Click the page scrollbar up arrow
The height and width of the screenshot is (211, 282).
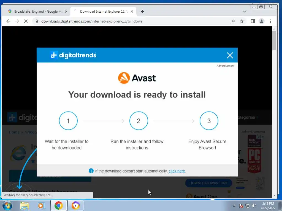click(x=274, y=29)
